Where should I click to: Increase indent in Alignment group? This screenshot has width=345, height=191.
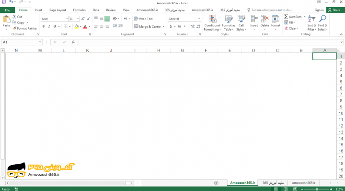[120, 26]
